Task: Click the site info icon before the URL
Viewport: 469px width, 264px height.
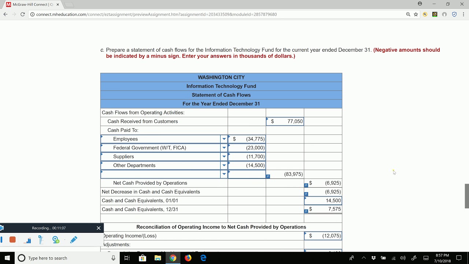Action: (x=32, y=14)
